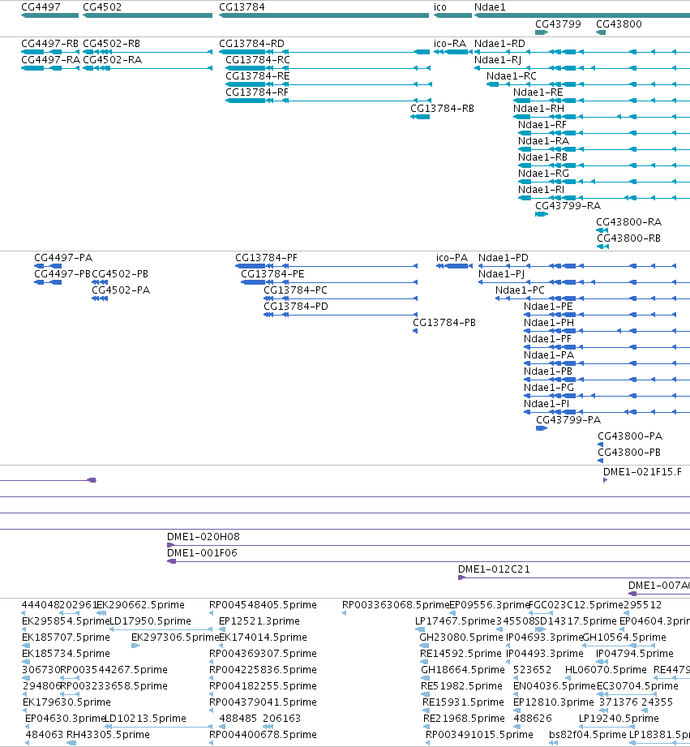Click protein Ndae1-PC
The height and width of the screenshot is (747, 690).
(520, 290)
